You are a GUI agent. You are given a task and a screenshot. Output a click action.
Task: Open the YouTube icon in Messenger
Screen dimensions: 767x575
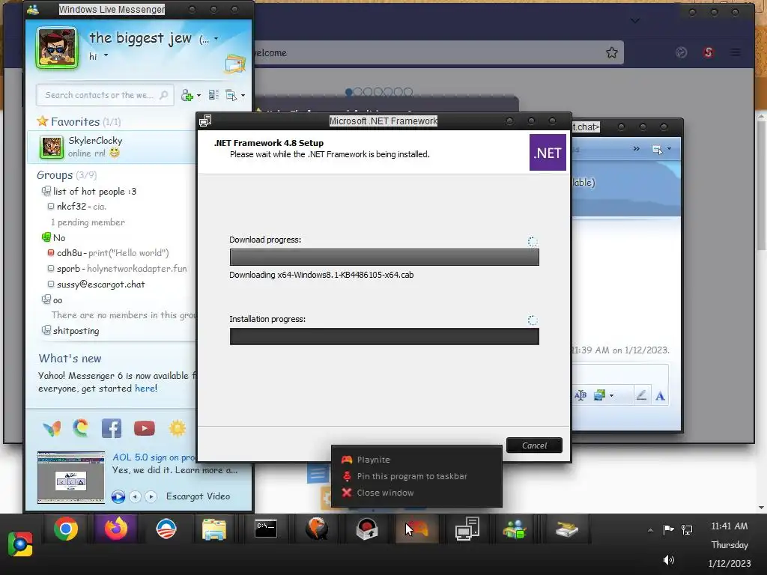145,428
